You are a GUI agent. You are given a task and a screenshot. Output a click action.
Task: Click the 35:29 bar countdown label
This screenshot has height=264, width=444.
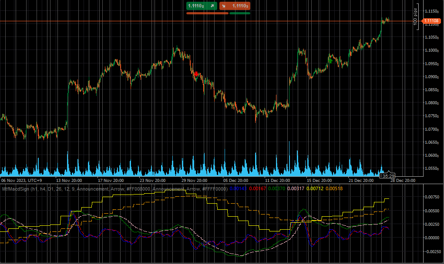click(x=387, y=176)
